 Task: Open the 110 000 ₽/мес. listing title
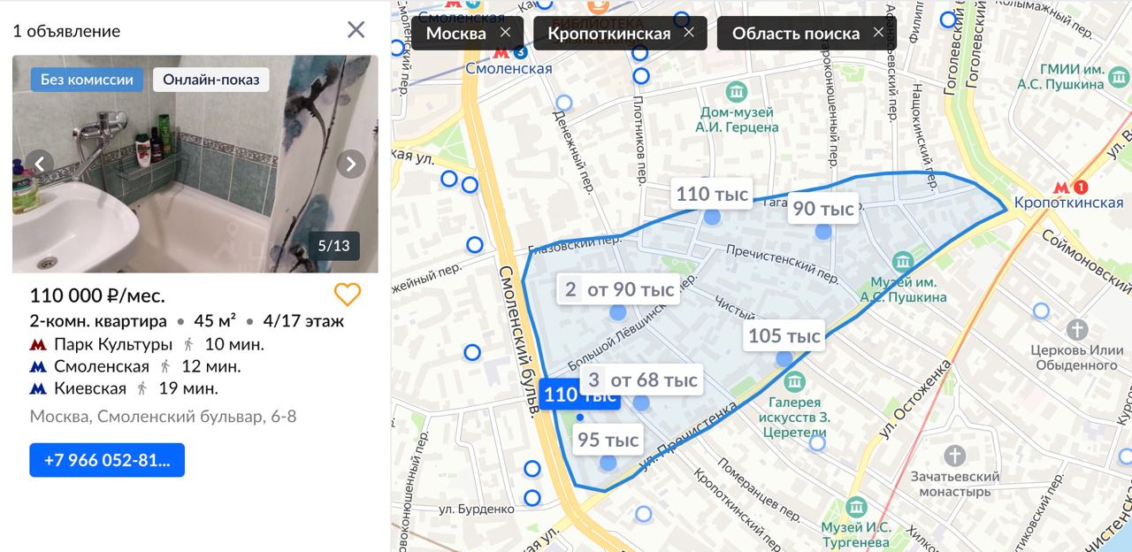[x=97, y=295]
